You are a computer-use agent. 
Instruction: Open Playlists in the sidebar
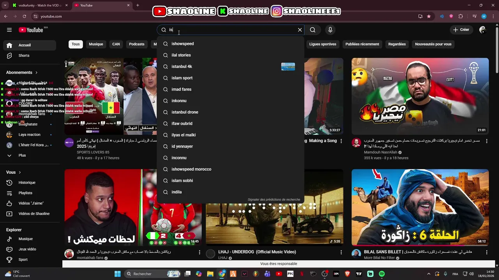pyautogui.click(x=30, y=193)
